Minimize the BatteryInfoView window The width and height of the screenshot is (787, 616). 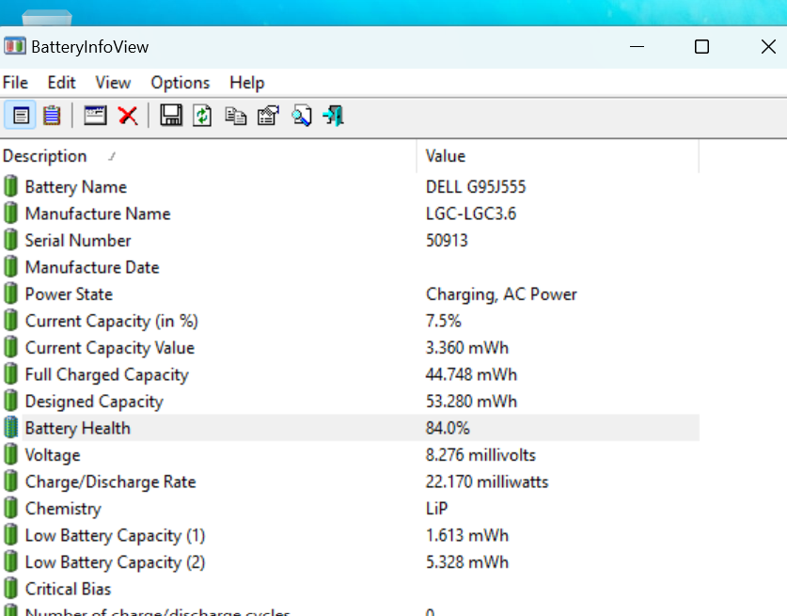click(637, 47)
